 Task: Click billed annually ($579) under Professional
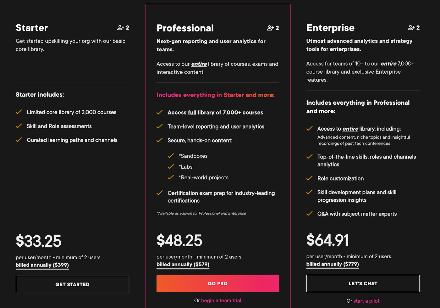coord(183,264)
